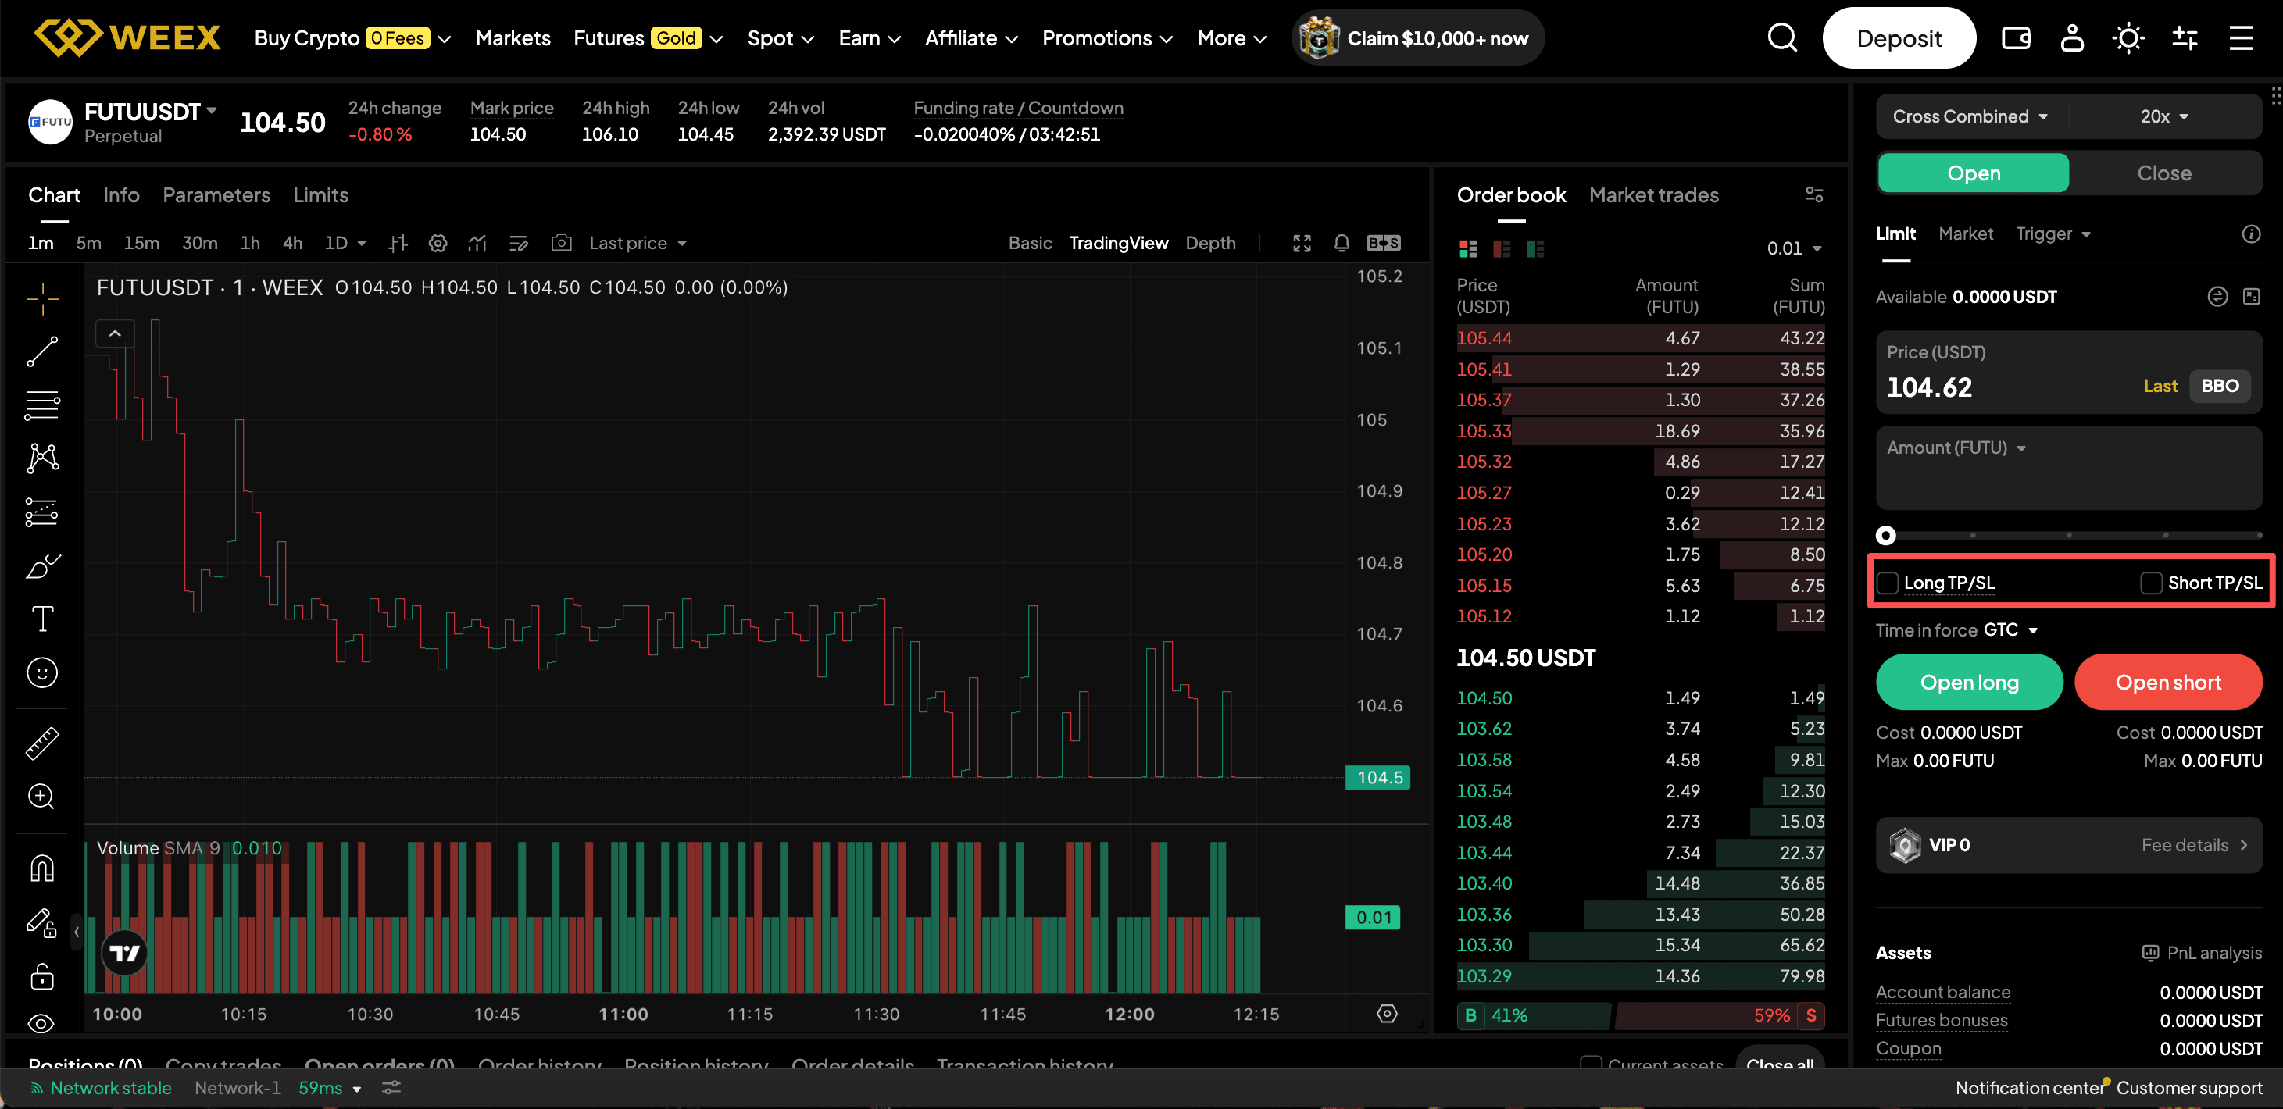Activate the zoom-in tool

click(41, 797)
